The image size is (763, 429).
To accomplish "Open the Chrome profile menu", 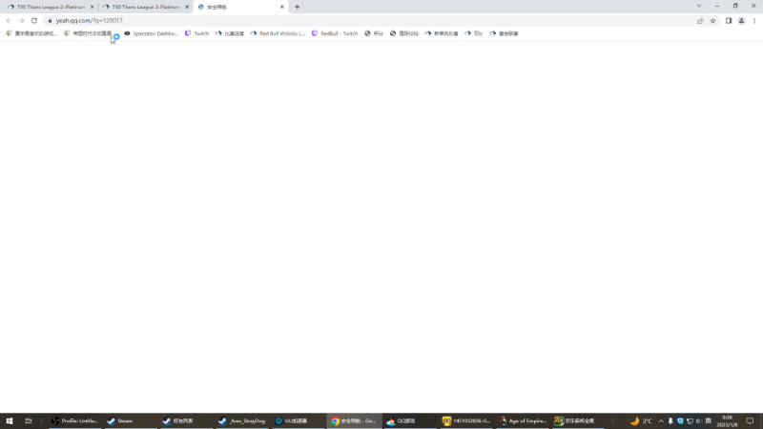I will [741, 20].
